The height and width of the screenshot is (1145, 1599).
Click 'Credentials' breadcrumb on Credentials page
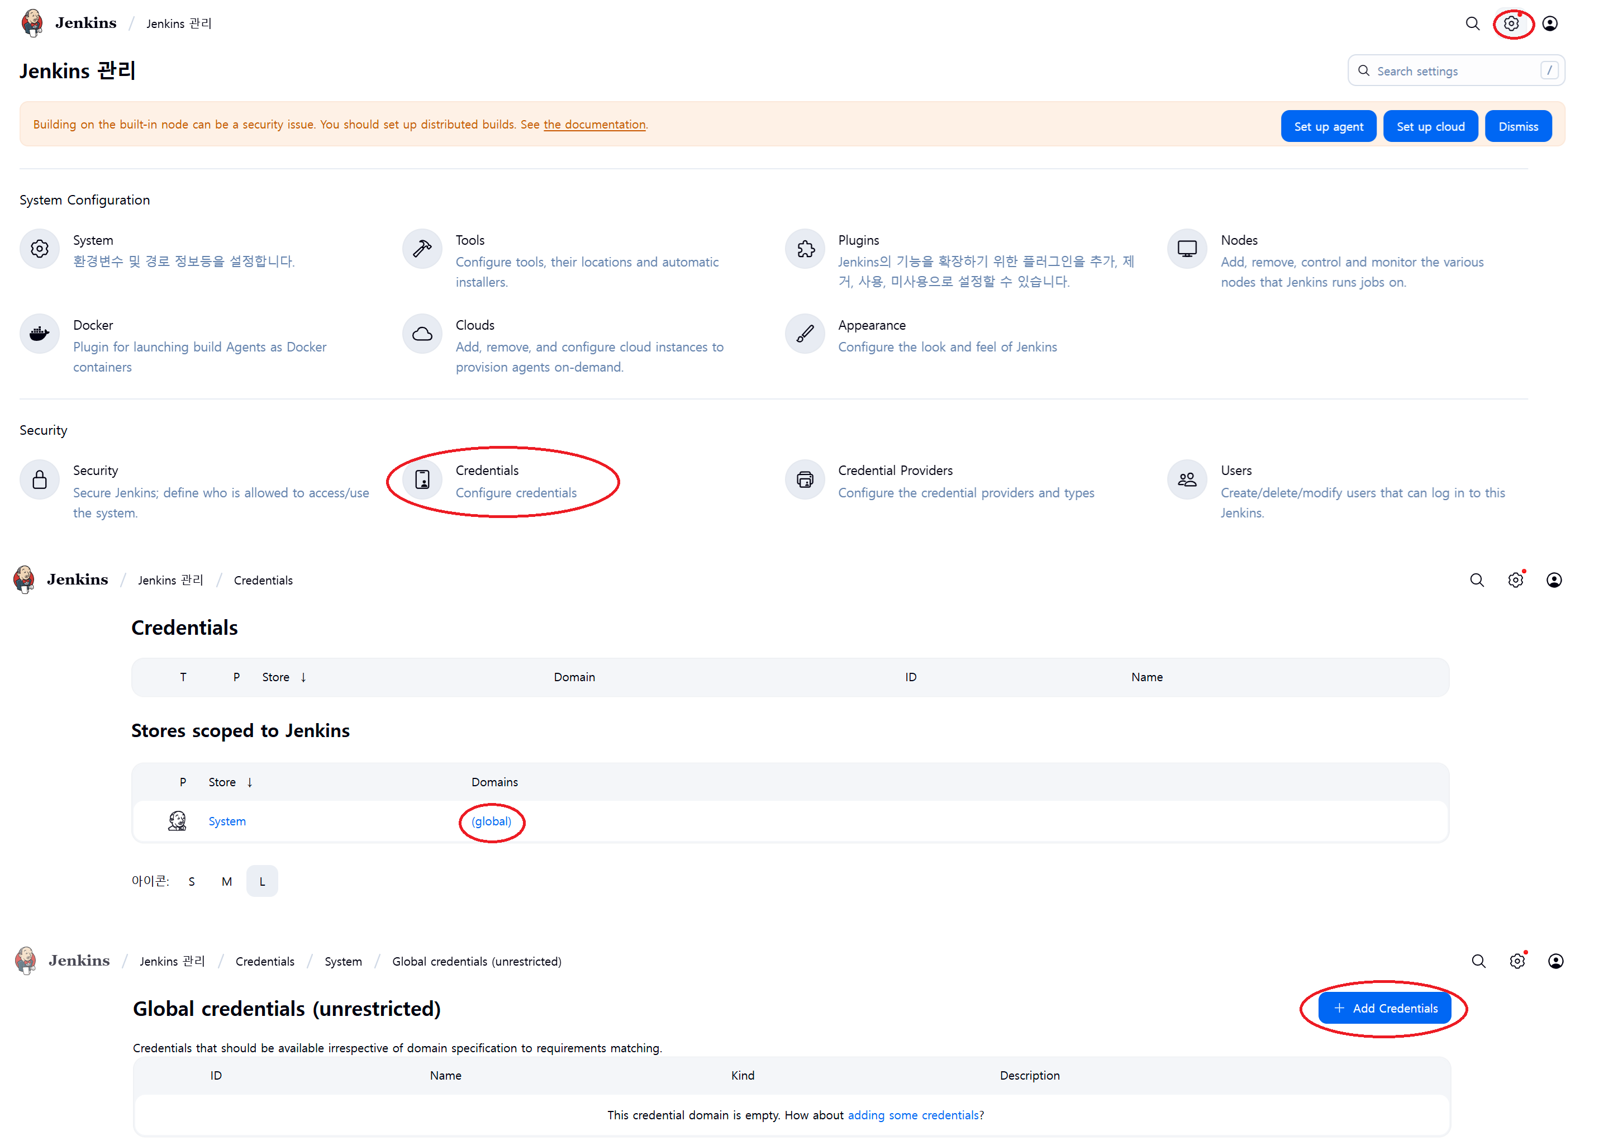pyautogui.click(x=263, y=580)
